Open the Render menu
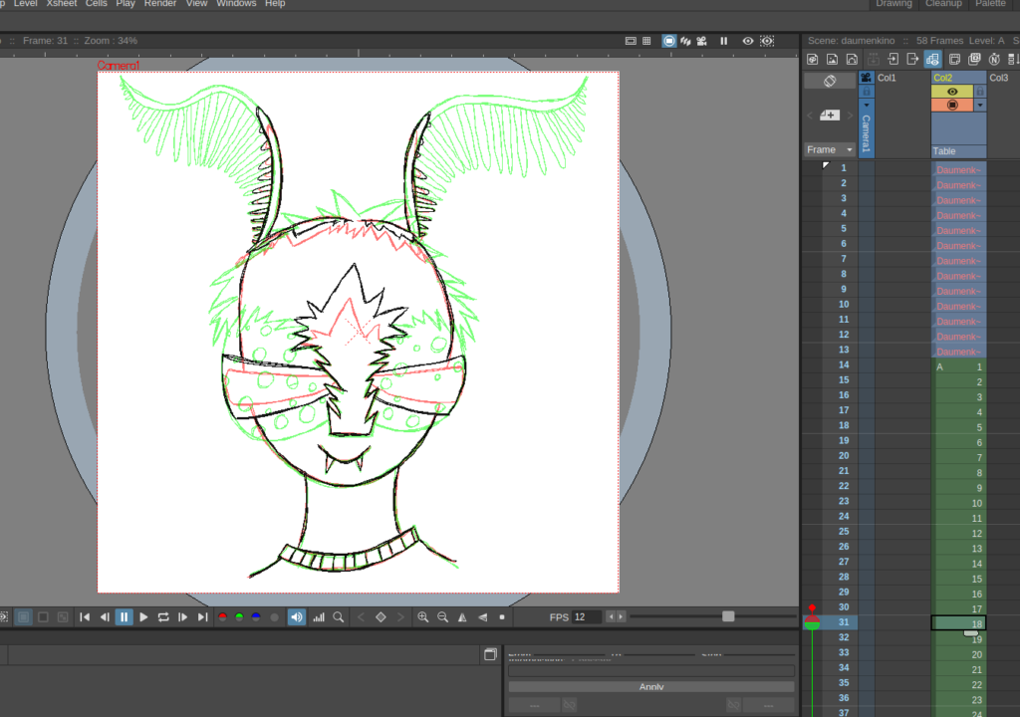The height and width of the screenshot is (717, 1020). 160,4
